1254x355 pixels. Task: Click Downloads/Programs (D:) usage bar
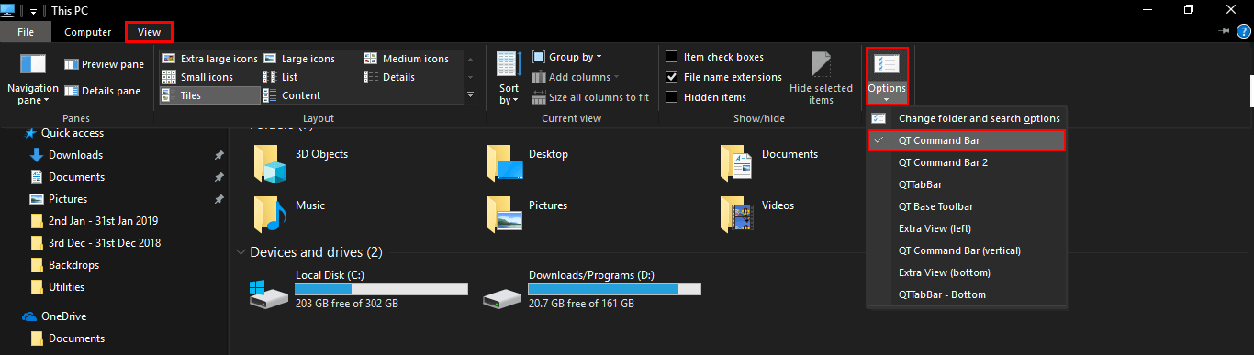[x=615, y=289]
